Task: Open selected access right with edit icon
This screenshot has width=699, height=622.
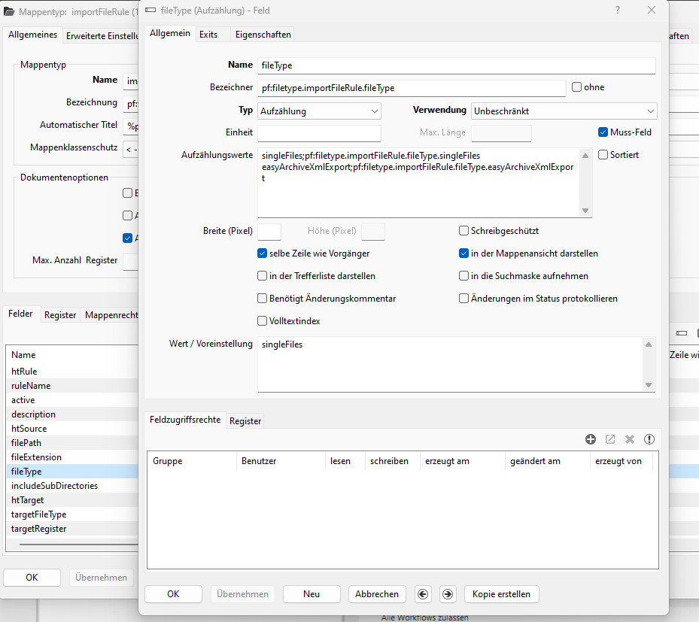Action: click(610, 439)
